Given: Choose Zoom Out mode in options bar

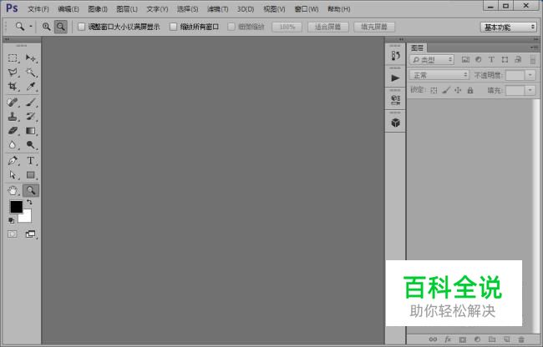Looking at the screenshot, I should click(x=61, y=27).
